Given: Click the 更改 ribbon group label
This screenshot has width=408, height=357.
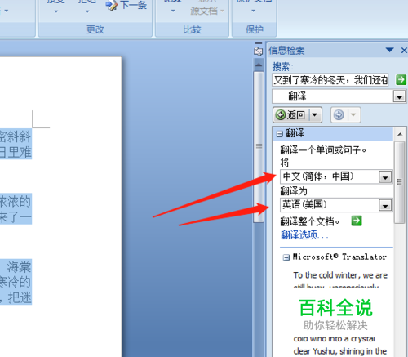Looking at the screenshot, I should tap(95, 29).
